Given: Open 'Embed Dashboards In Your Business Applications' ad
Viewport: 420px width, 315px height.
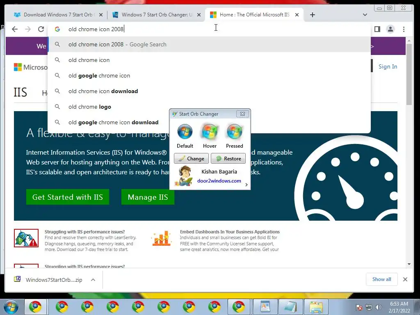Looking at the screenshot, I should 230,232.
